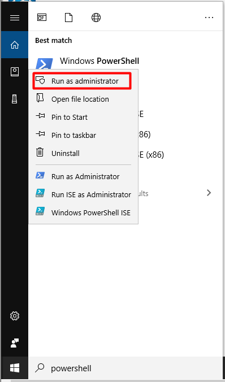Select 'Run ISE as Administrator' menu entry
The height and width of the screenshot is (382, 225).
[x=83, y=194]
